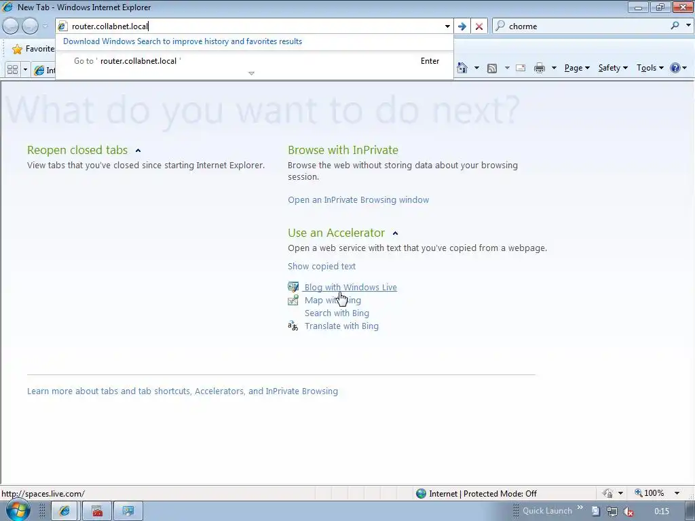Click the red Stop button
Viewport: 695px width, 521px height.
[479, 26]
